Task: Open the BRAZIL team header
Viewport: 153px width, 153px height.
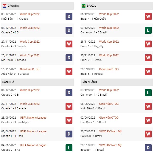Action: 91,6
